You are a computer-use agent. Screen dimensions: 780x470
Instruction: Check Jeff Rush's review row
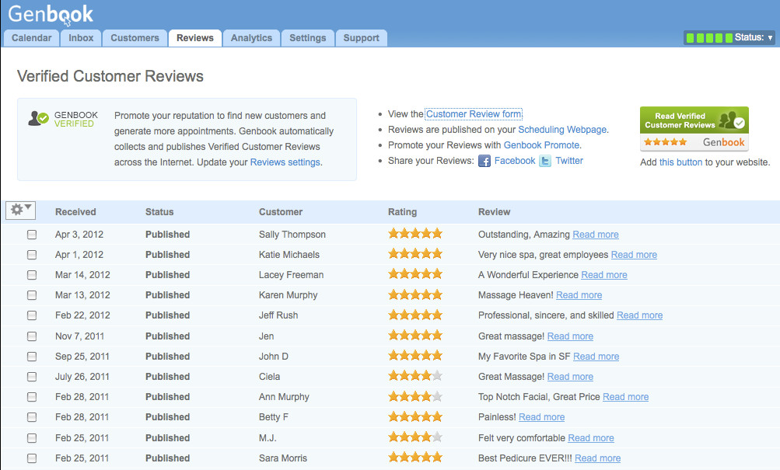32,315
